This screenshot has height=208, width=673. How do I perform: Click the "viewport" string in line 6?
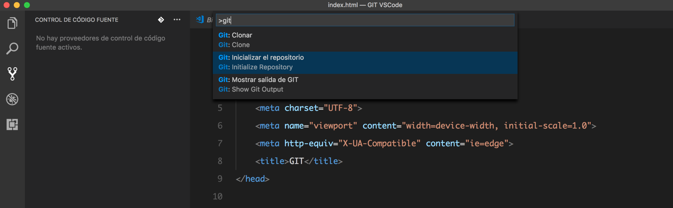[333, 126]
